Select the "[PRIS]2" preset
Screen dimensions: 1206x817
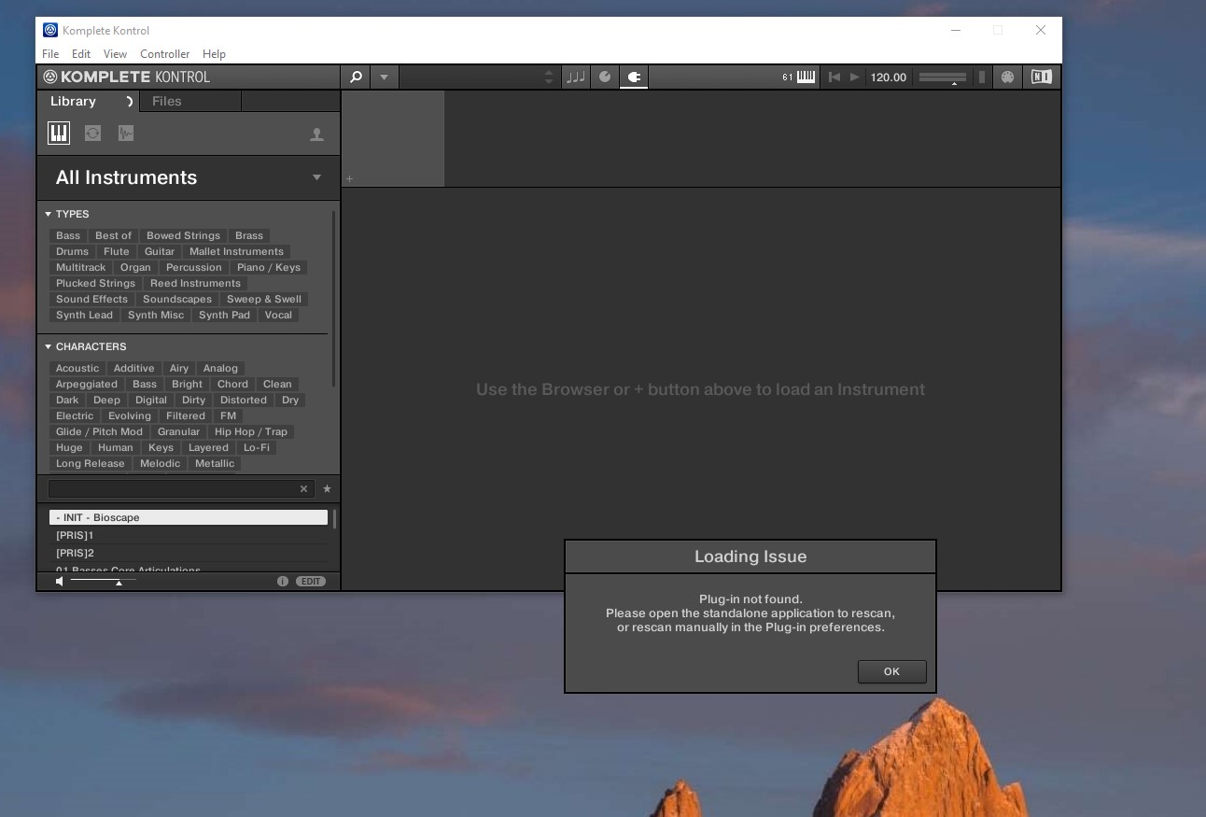tap(189, 553)
